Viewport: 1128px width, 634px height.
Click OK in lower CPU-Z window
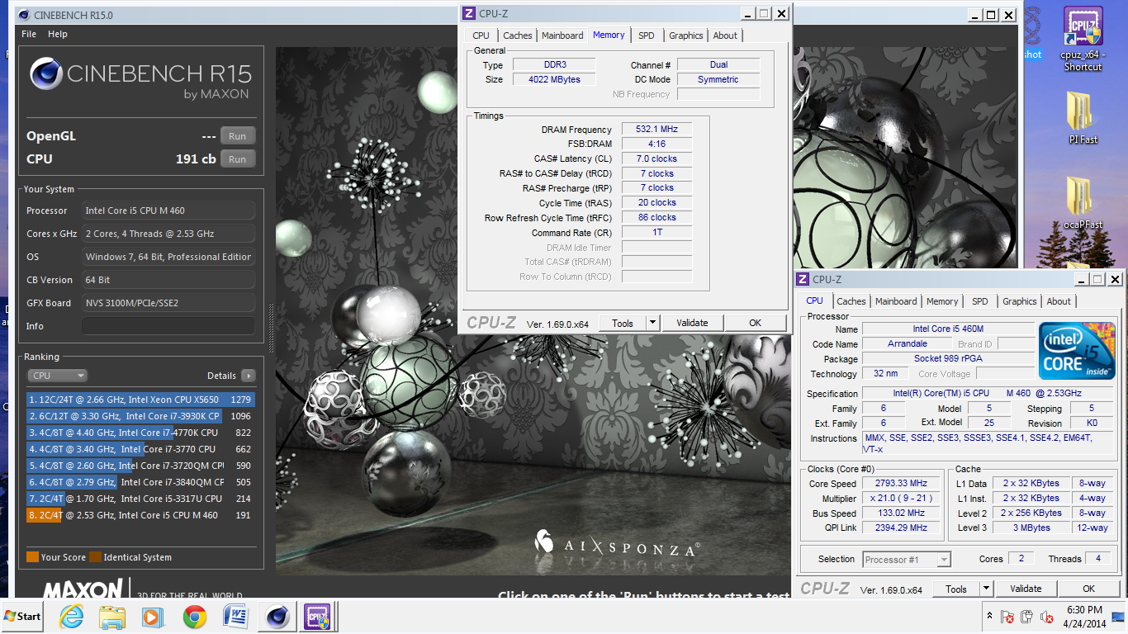point(1088,589)
